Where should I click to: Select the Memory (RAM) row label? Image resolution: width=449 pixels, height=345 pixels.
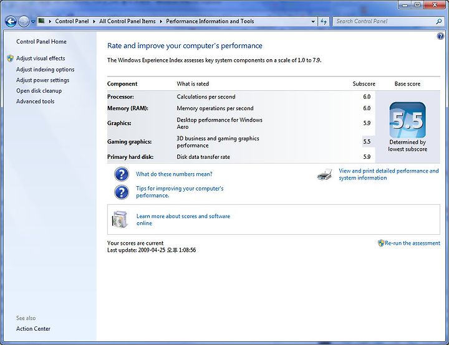click(x=128, y=108)
